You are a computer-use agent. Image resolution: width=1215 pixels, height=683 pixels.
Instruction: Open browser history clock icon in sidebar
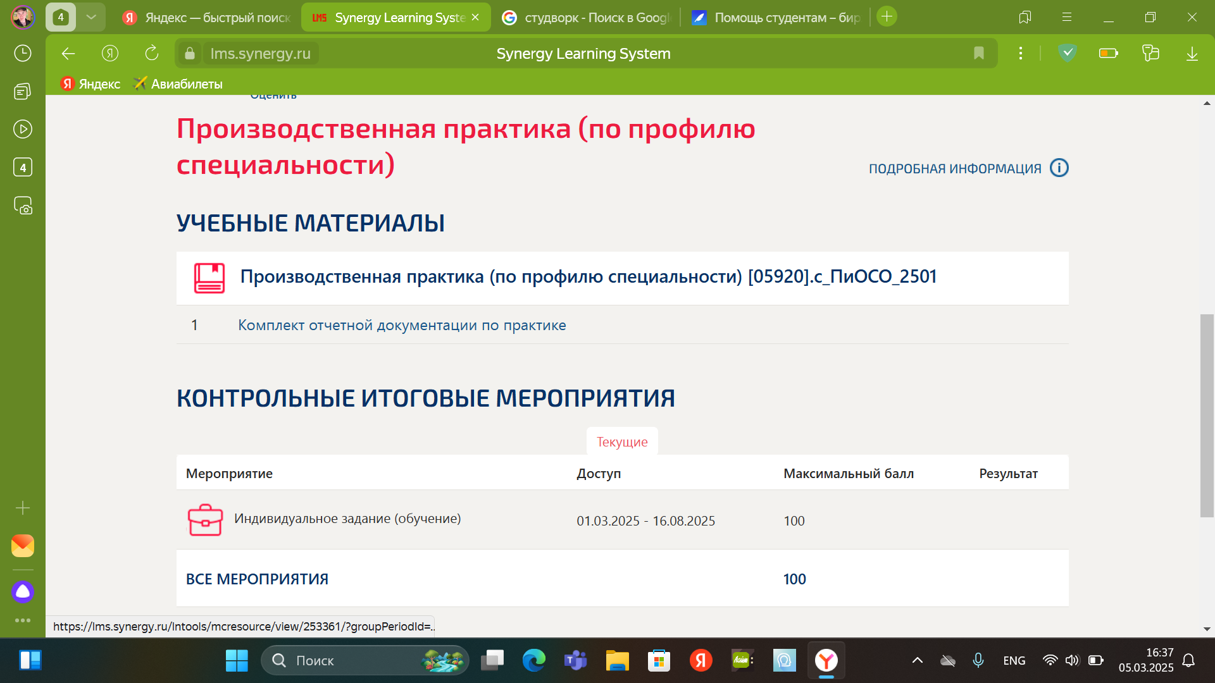click(23, 53)
